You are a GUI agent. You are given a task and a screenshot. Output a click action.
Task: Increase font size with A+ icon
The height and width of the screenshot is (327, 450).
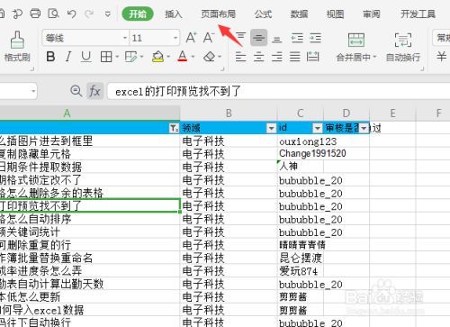tap(191, 38)
